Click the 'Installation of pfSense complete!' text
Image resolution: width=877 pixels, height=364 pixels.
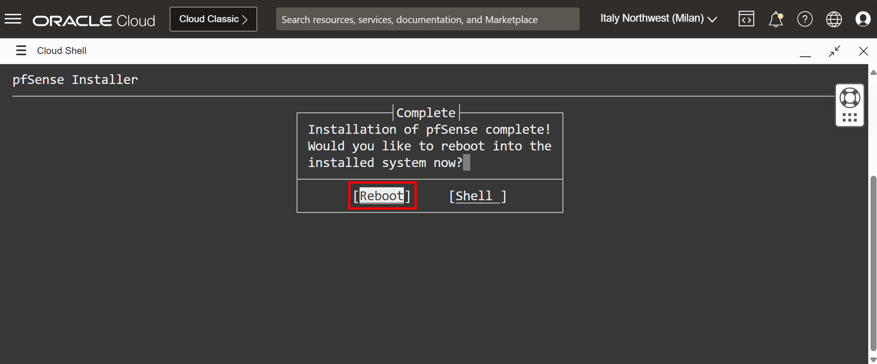coord(429,130)
